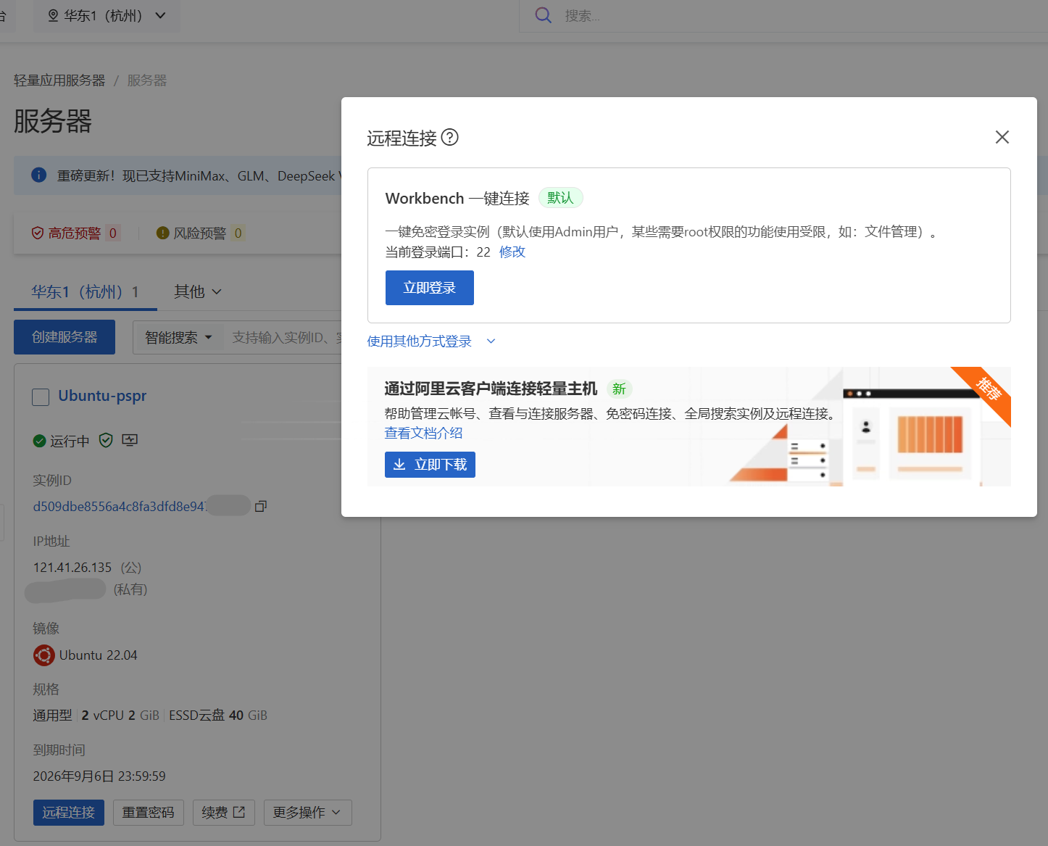Click the 立即登录 button
The image size is (1048, 846).
tap(429, 288)
